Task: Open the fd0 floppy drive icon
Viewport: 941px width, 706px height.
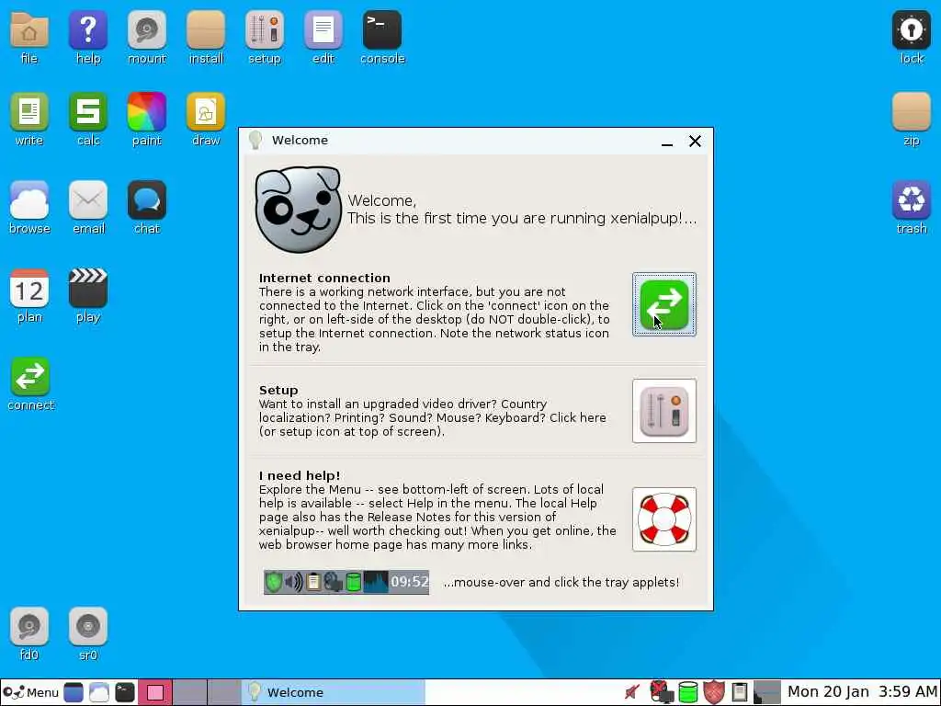Action: tap(28, 626)
